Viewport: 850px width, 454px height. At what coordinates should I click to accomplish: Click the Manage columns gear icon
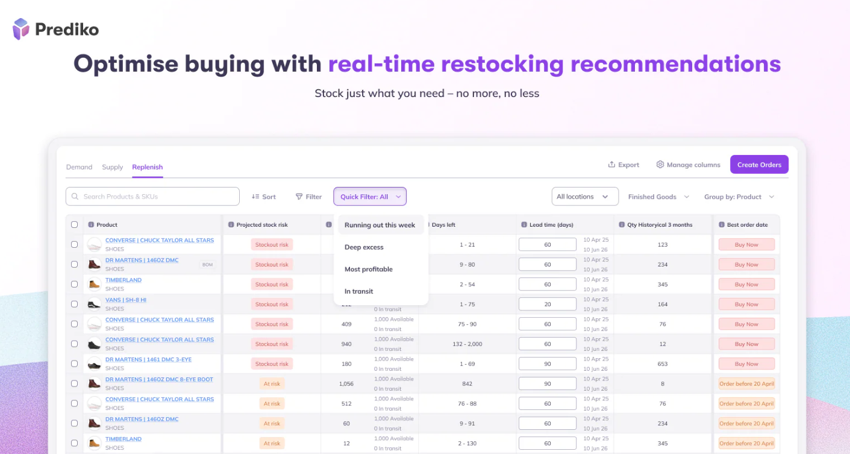[660, 165]
